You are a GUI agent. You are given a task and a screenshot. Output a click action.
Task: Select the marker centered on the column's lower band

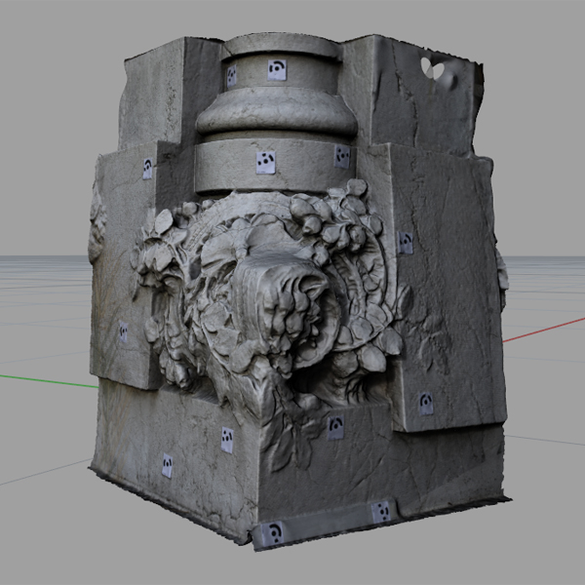tap(264, 162)
